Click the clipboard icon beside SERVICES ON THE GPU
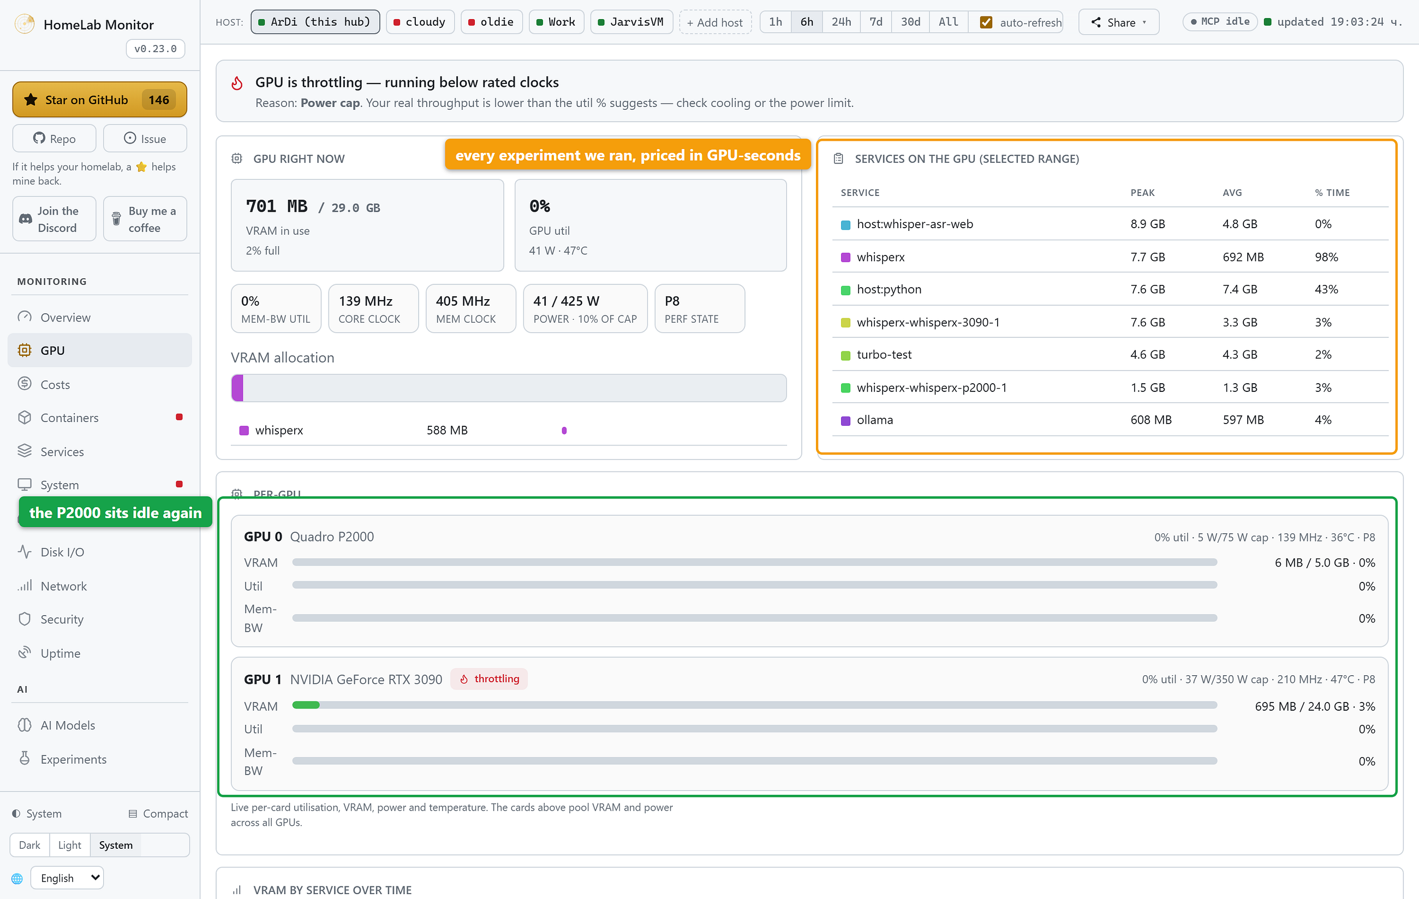The height and width of the screenshot is (899, 1419). coord(838,159)
